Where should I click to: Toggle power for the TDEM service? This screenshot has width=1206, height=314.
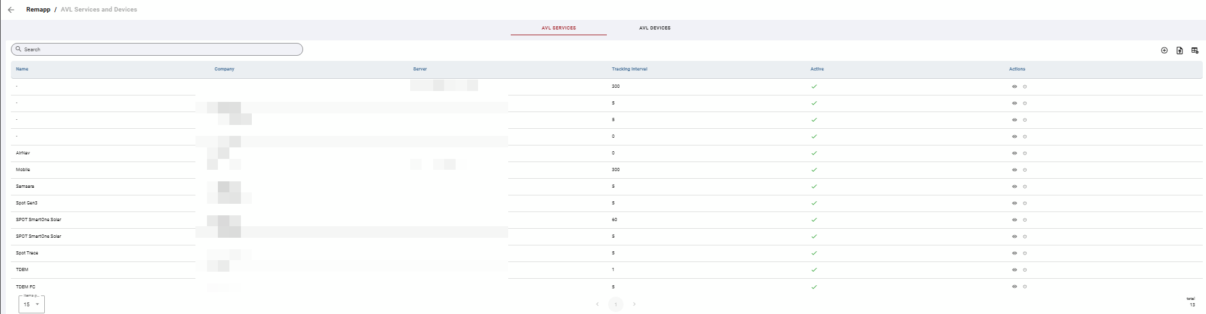click(1025, 270)
